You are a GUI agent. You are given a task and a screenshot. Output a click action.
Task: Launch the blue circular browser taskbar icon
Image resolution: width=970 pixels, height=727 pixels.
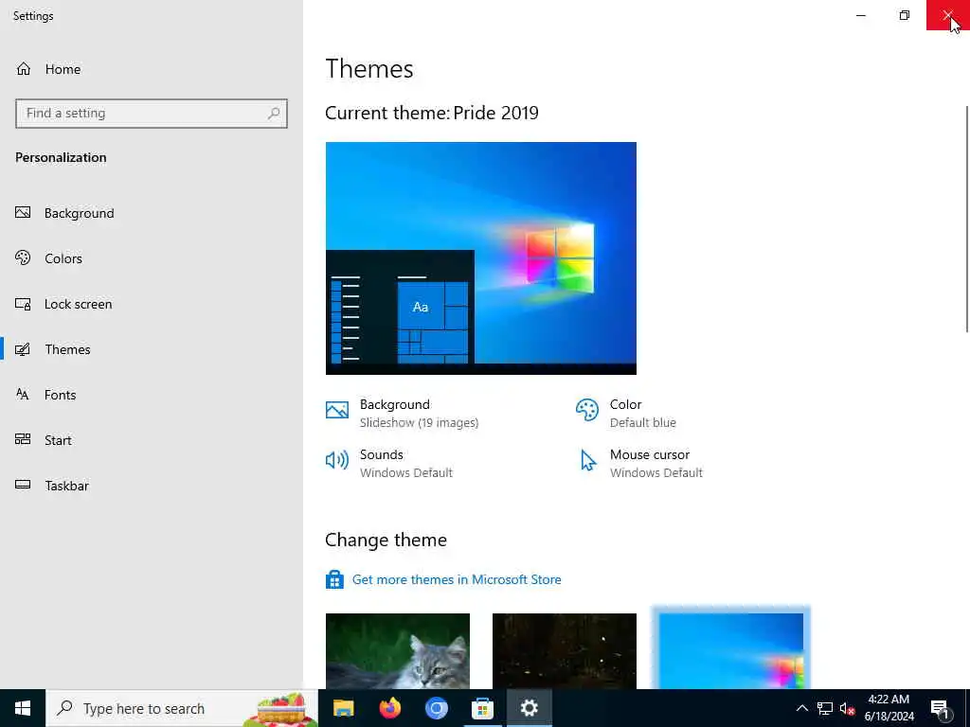click(436, 708)
